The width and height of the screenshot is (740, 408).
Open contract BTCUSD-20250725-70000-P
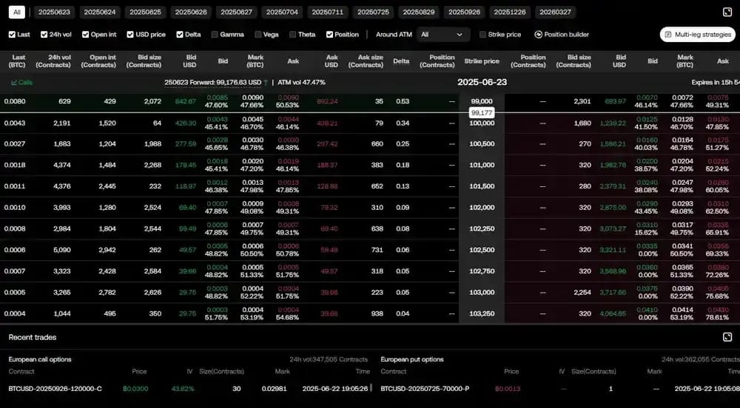424,390
